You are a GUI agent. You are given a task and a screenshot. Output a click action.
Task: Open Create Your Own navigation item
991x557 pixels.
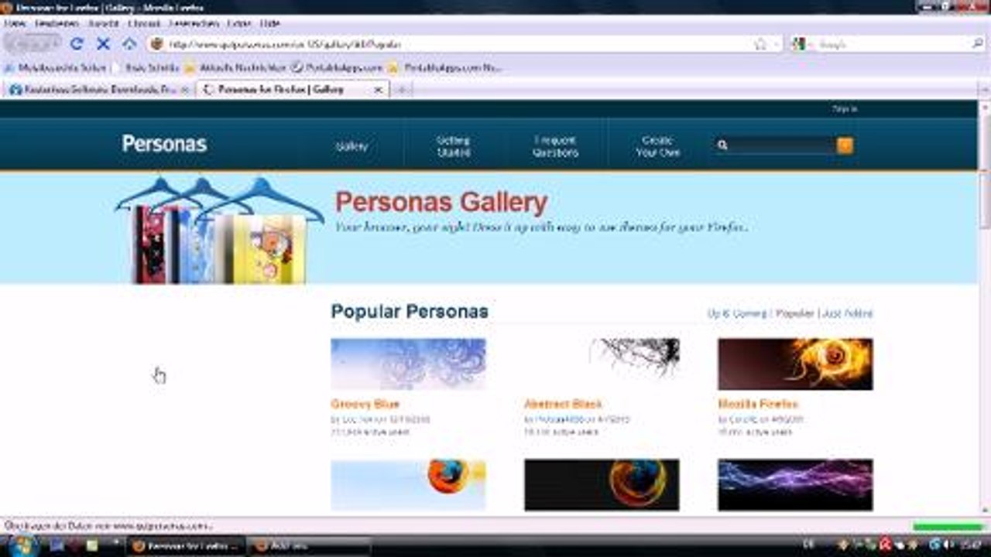(x=657, y=146)
